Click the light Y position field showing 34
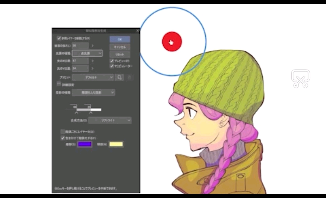326x198 pixels. [x=81, y=68]
